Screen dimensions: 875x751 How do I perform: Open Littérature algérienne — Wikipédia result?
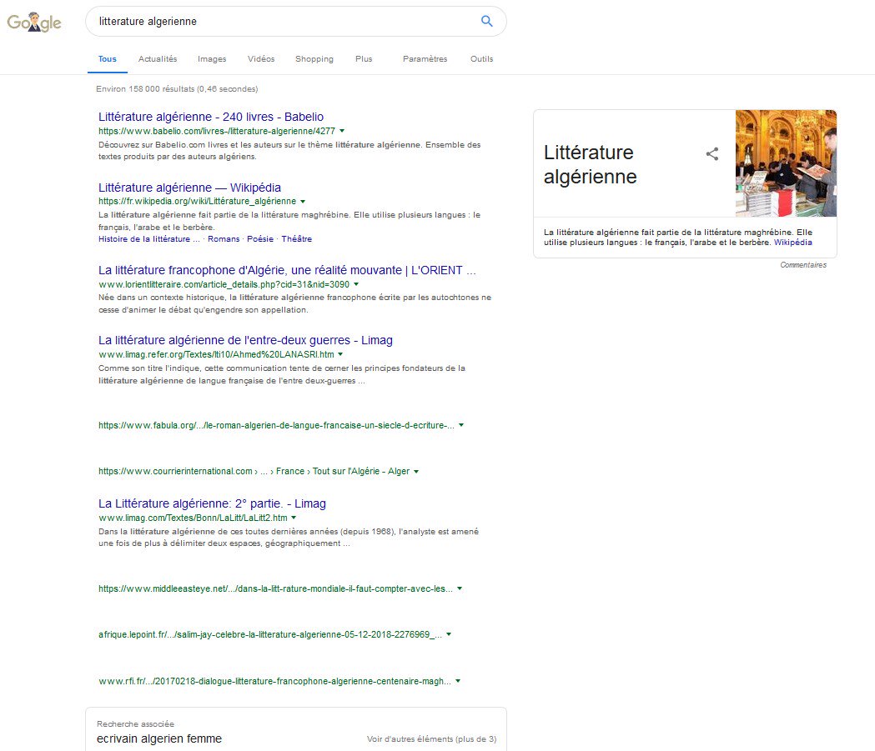[x=189, y=188]
